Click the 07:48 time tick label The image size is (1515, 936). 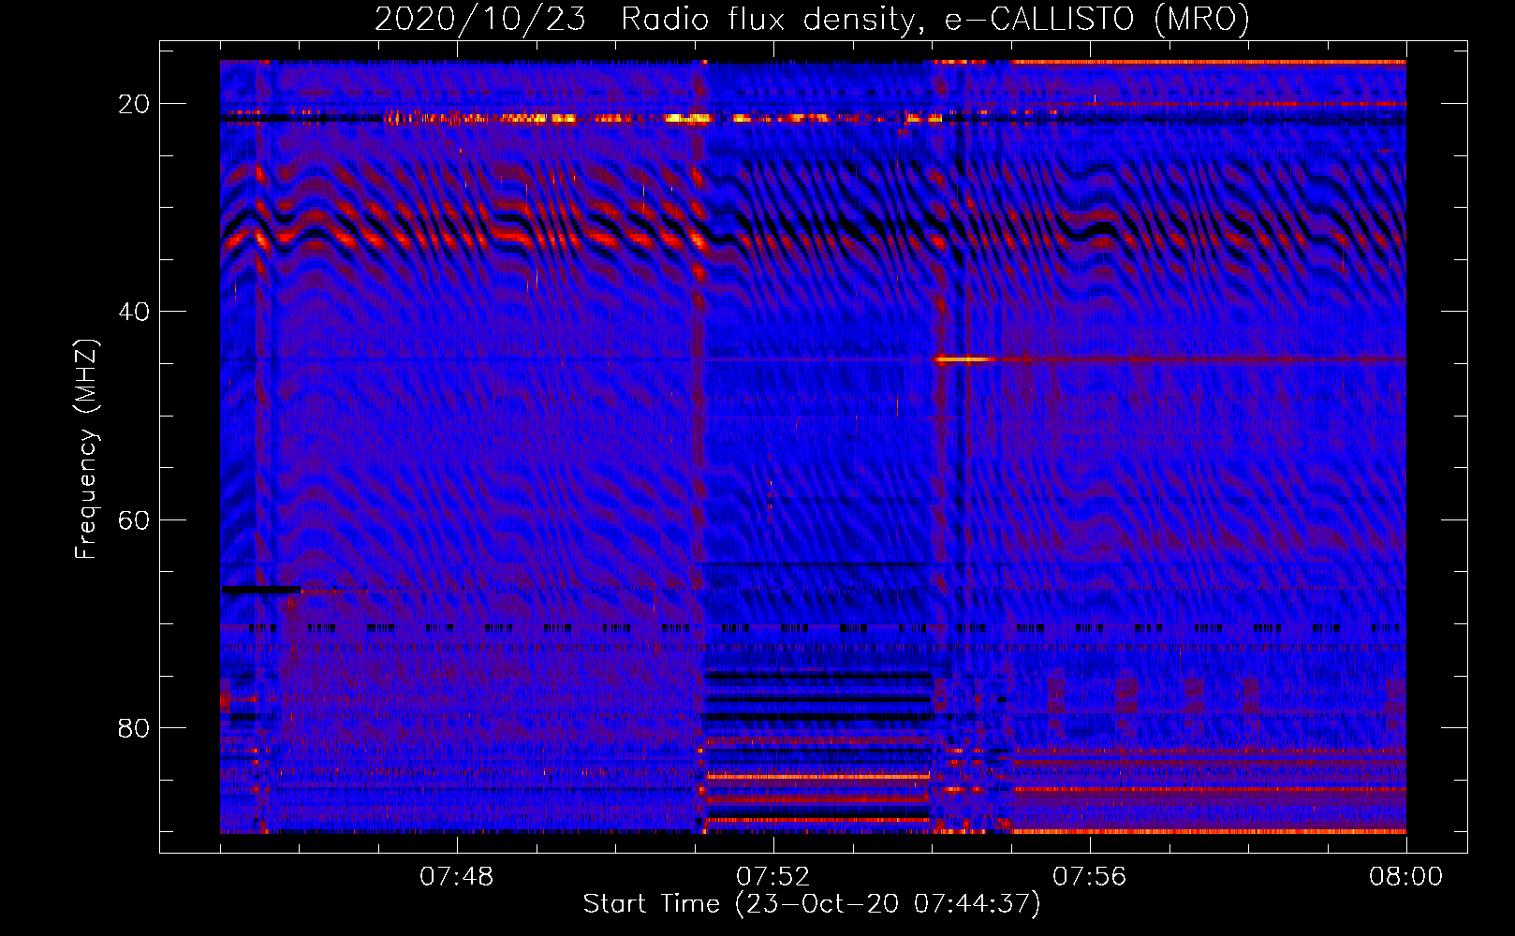click(x=457, y=877)
